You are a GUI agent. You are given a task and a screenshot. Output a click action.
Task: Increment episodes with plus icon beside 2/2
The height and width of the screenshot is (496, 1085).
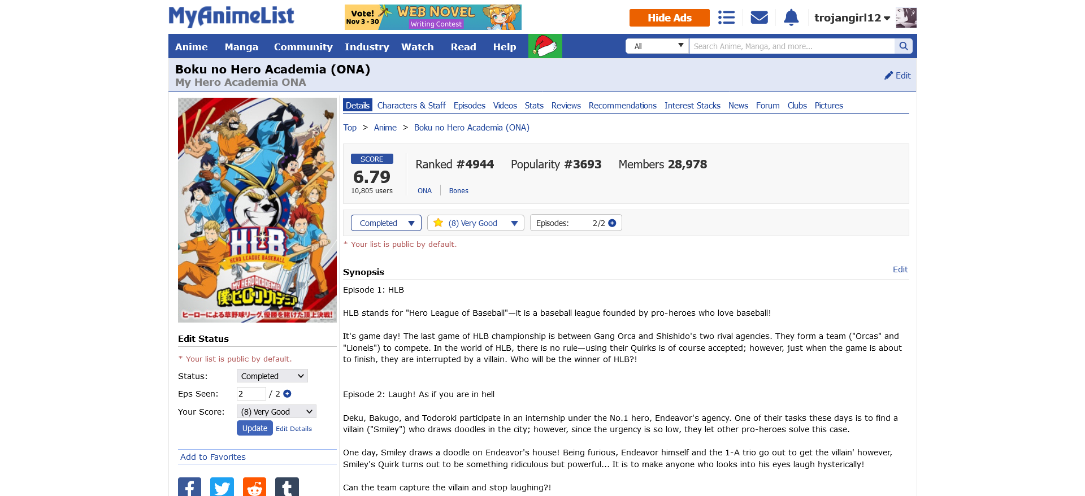point(612,223)
